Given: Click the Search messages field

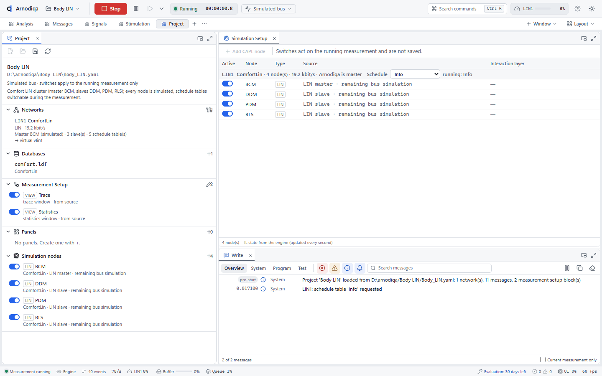Looking at the screenshot, I should click(x=429, y=268).
